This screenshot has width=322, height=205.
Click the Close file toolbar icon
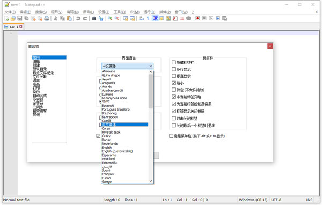33,18
